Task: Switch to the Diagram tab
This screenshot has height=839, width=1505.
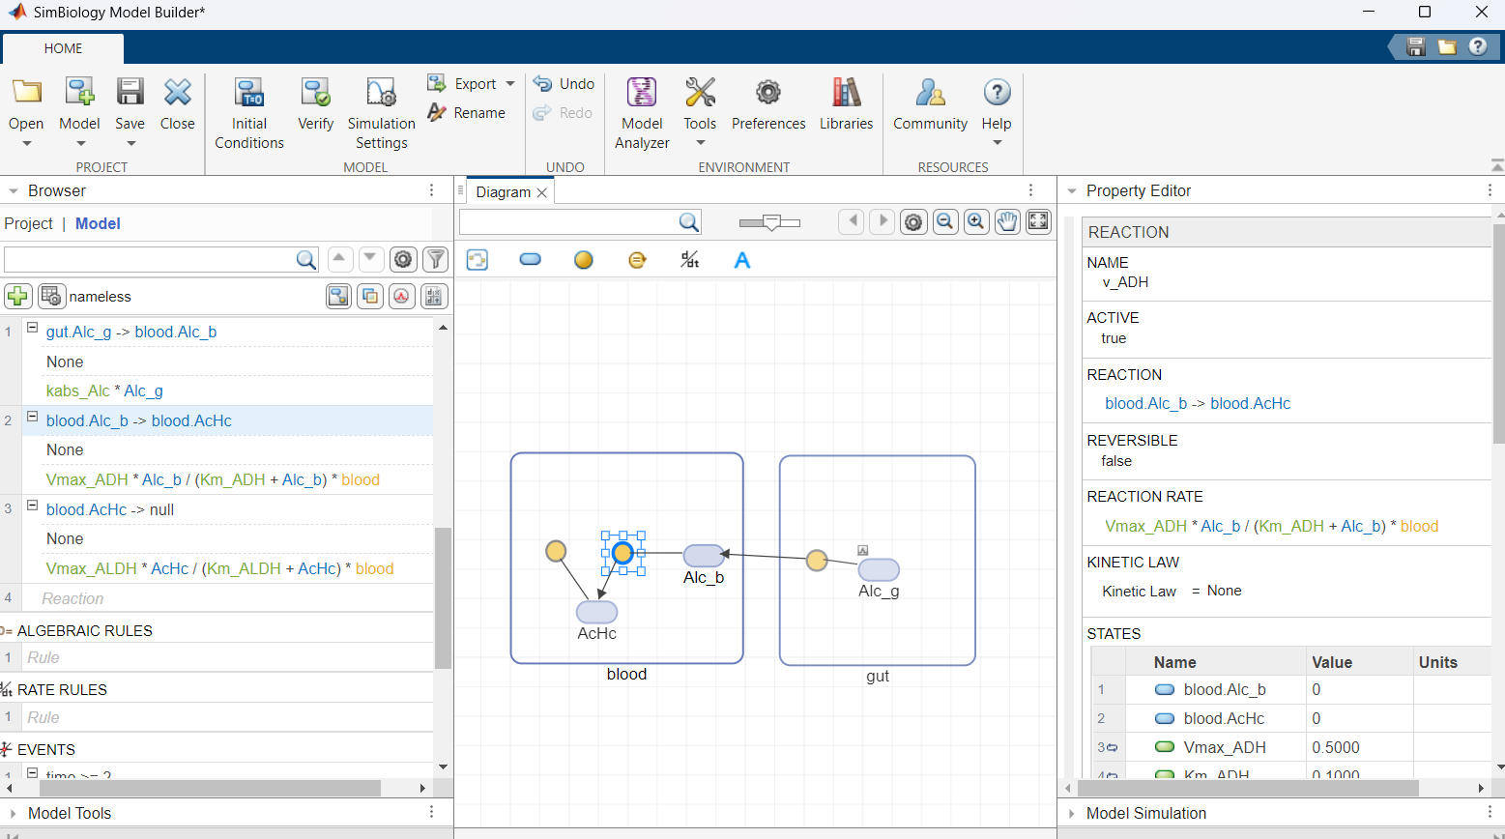Action: click(x=503, y=192)
